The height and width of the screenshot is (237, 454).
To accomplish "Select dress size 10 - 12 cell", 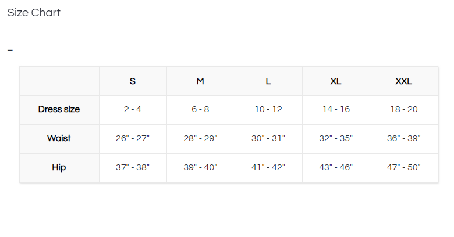I will [268, 109].
